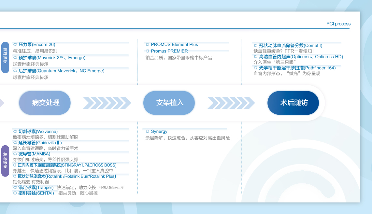This screenshot has height=214, width=372.
Task: Open the 冠状动脉旋磨术(Rotalink) product entry
Action: click(x=67, y=176)
